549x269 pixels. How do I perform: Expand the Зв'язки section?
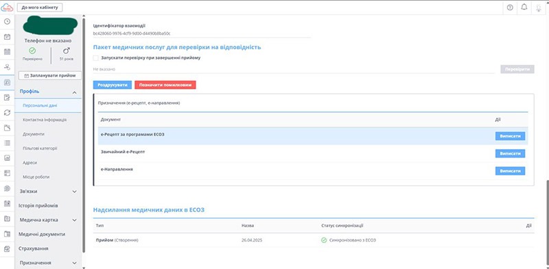coord(48,192)
